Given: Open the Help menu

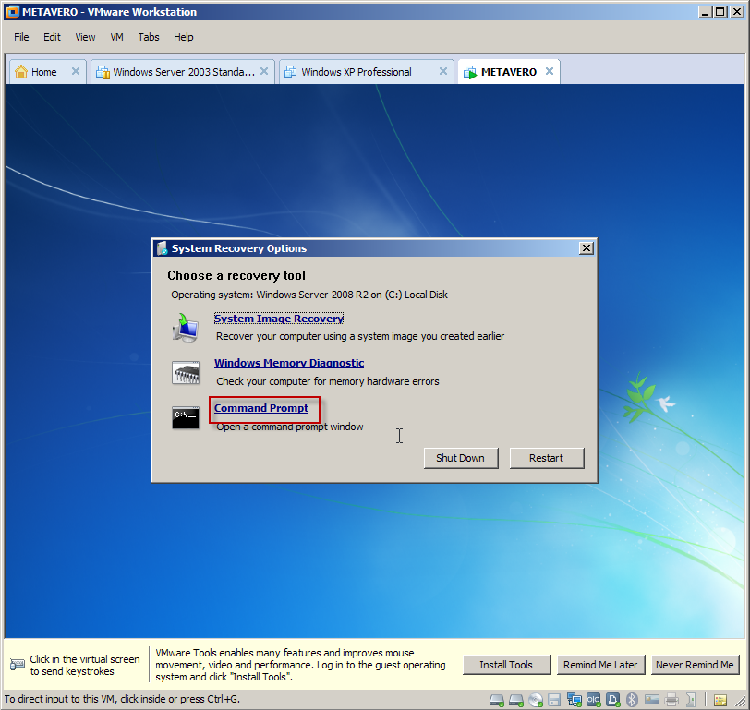Looking at the screenshot, I should 183,37.
